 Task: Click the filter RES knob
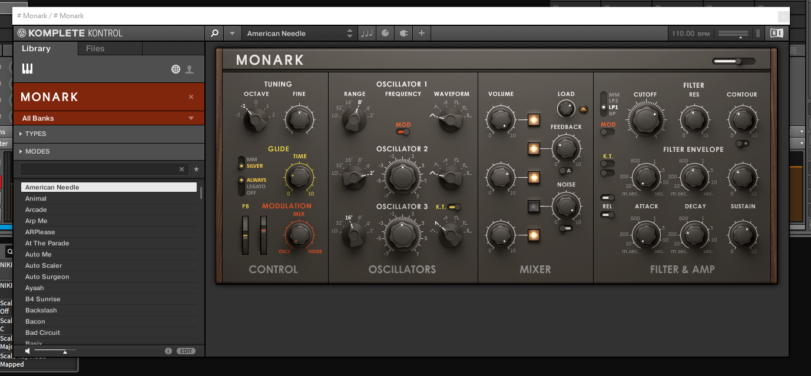click(x=694, y=119)
